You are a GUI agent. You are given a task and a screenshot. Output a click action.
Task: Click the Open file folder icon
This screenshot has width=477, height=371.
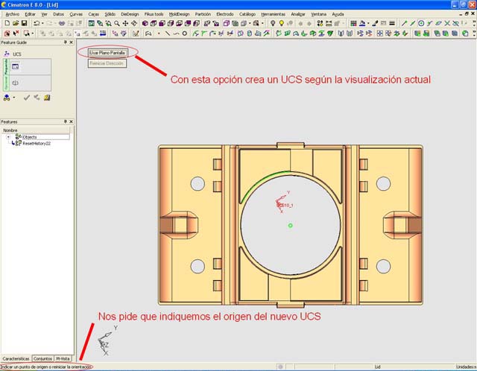(15, 23)
